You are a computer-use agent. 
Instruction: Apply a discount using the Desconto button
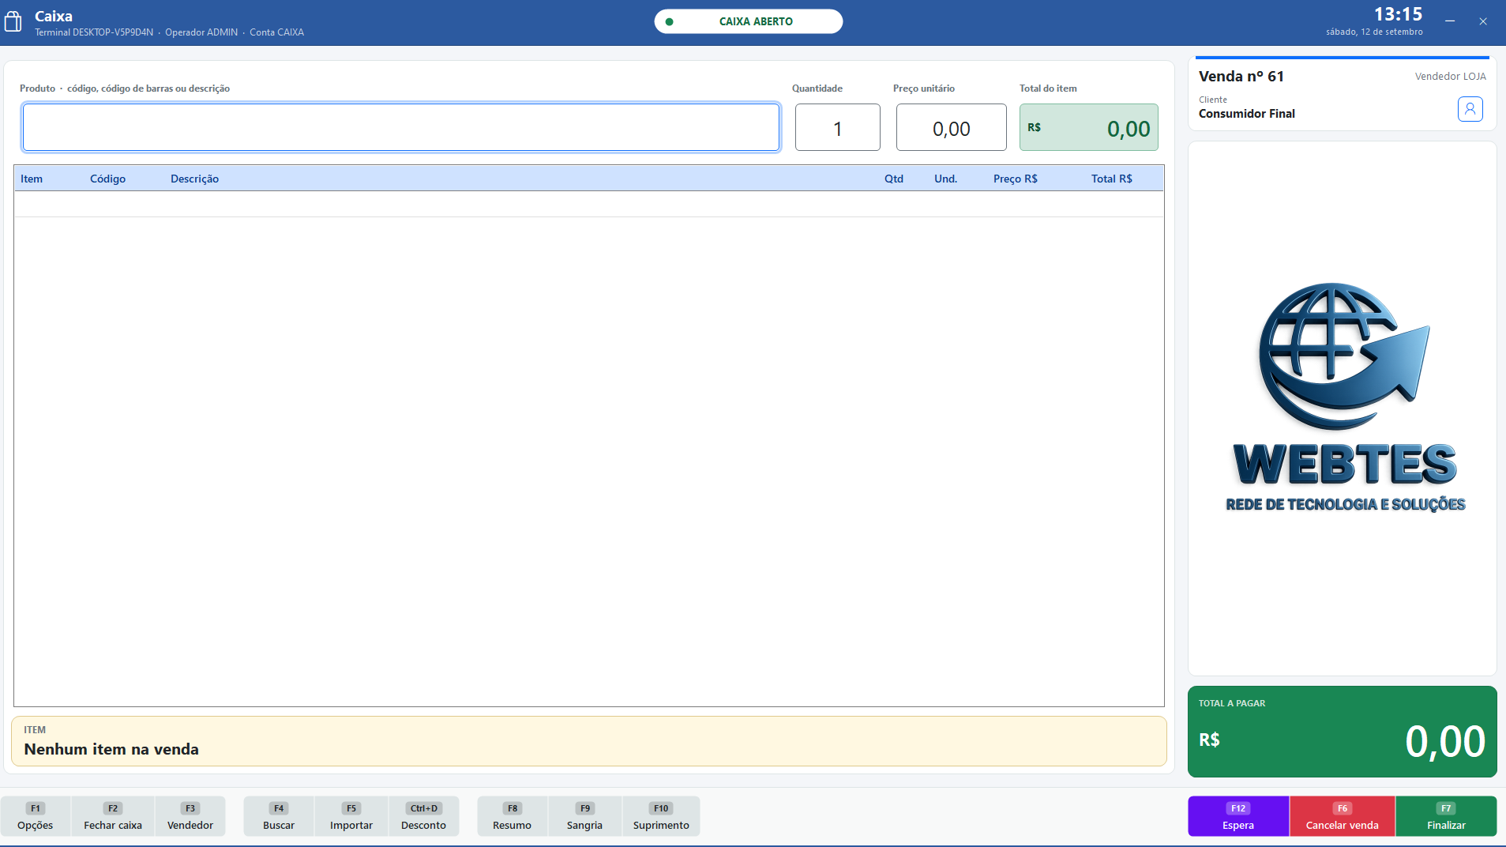(424, 816)
